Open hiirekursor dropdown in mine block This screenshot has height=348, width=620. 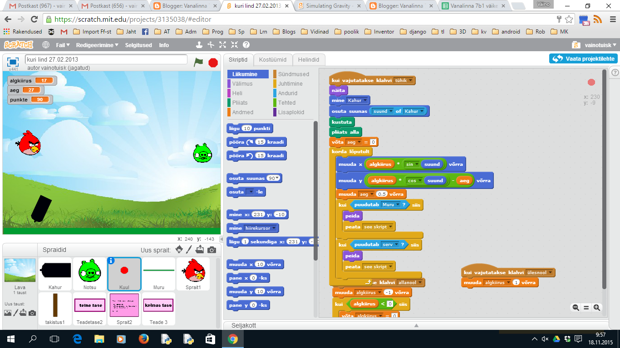tap(260, 228)
